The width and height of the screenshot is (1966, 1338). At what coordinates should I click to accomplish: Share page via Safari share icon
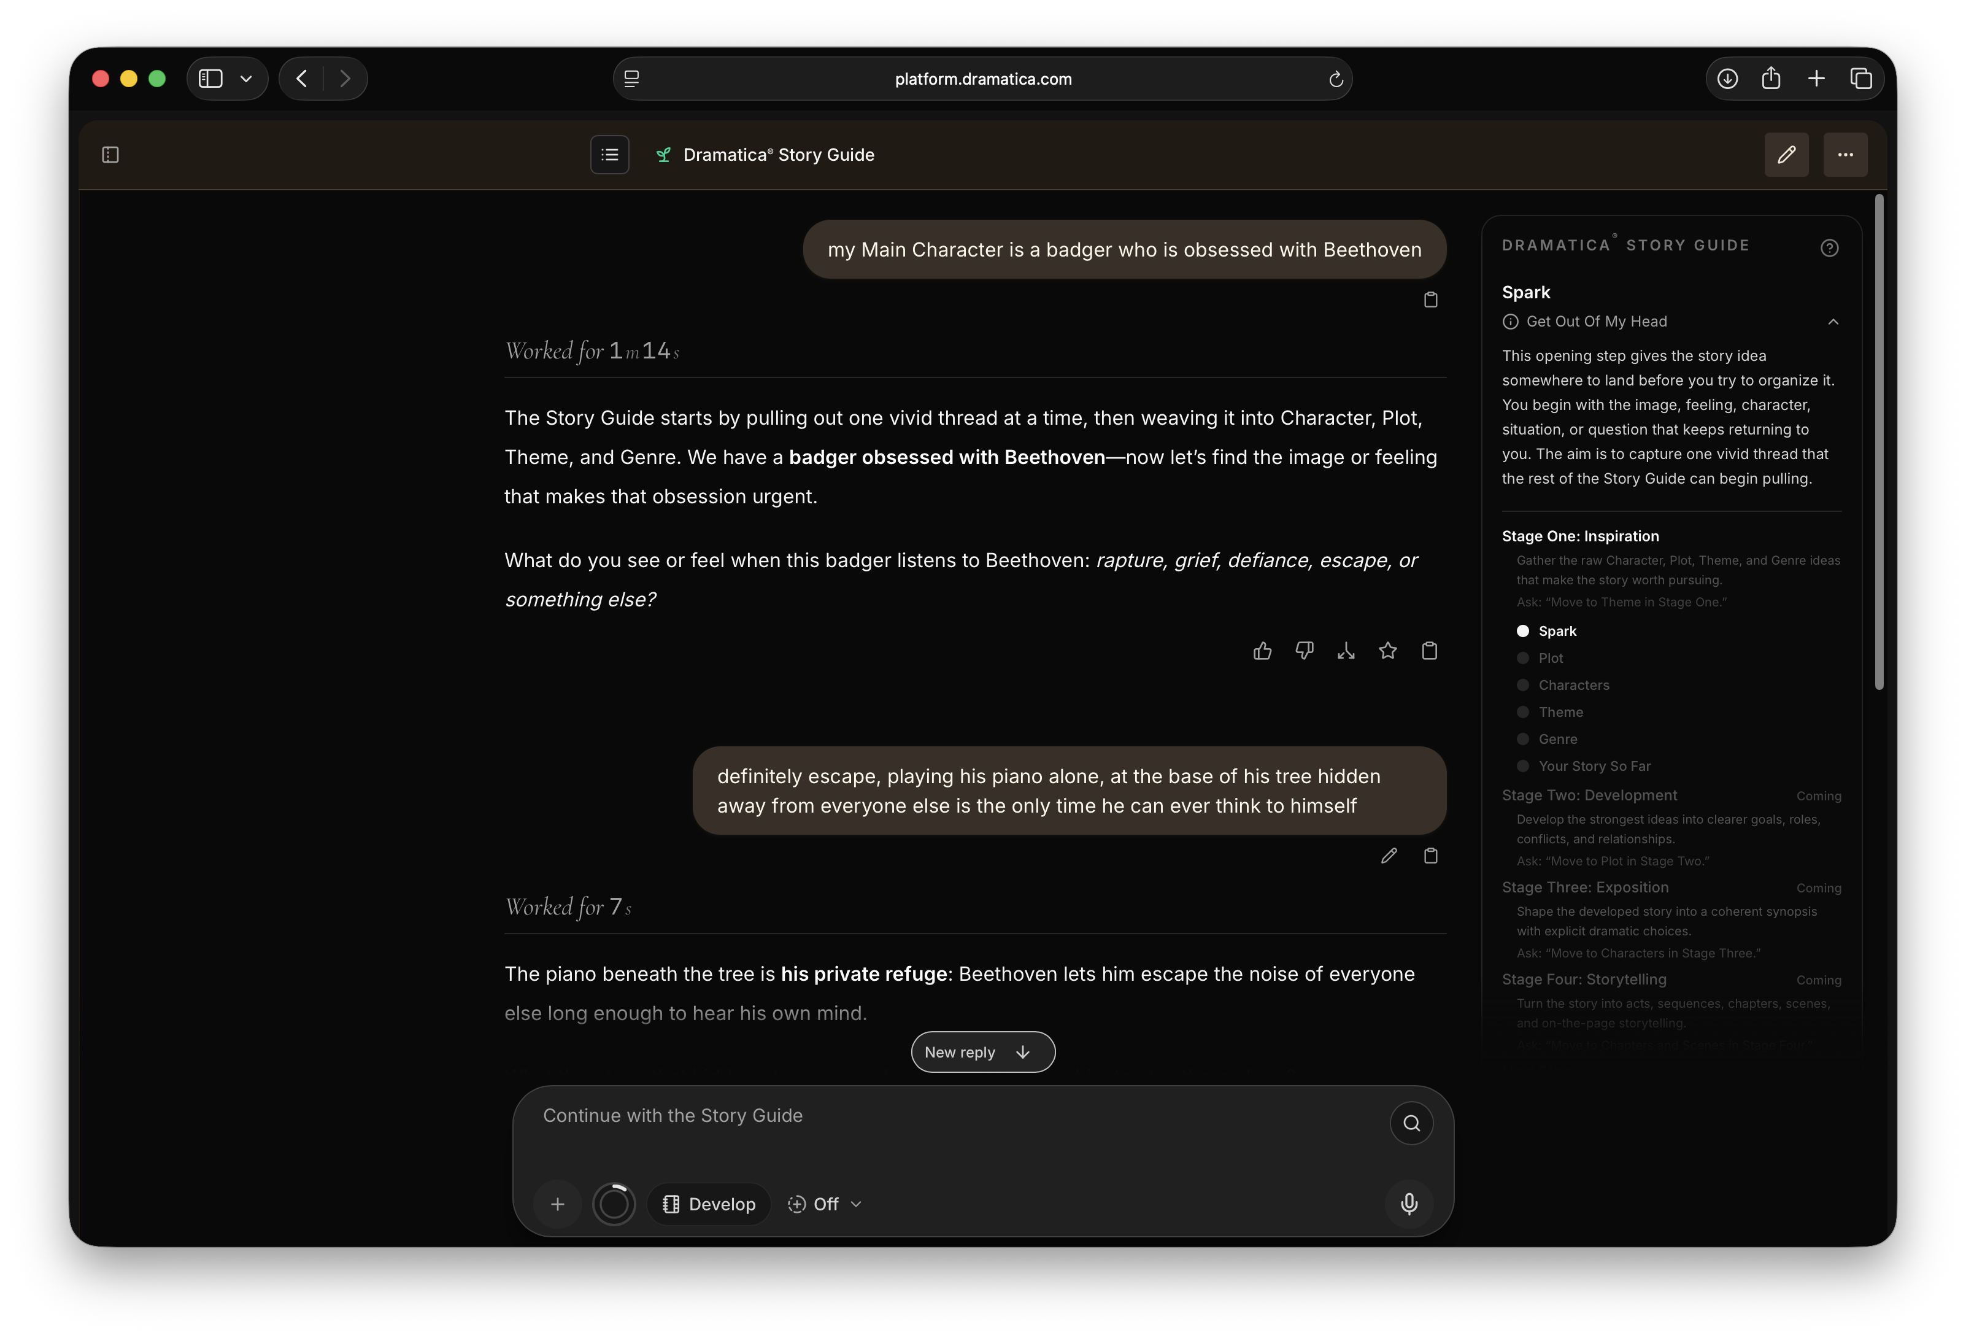(x=1771, y=79)
